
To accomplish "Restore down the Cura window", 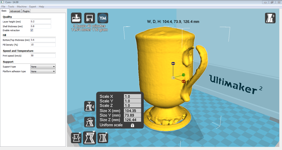I will 272,2.
